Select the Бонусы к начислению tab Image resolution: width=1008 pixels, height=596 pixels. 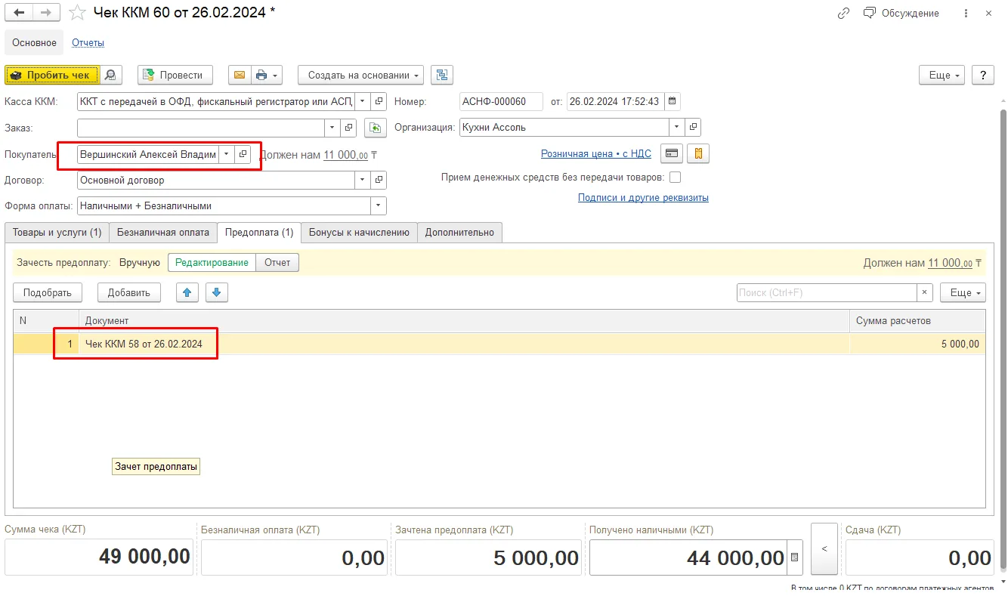click(359, 233)
